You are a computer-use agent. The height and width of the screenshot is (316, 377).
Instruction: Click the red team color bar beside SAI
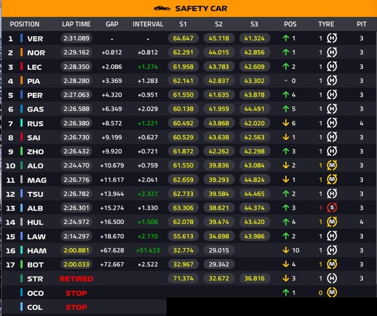click(x=22, y=137)
